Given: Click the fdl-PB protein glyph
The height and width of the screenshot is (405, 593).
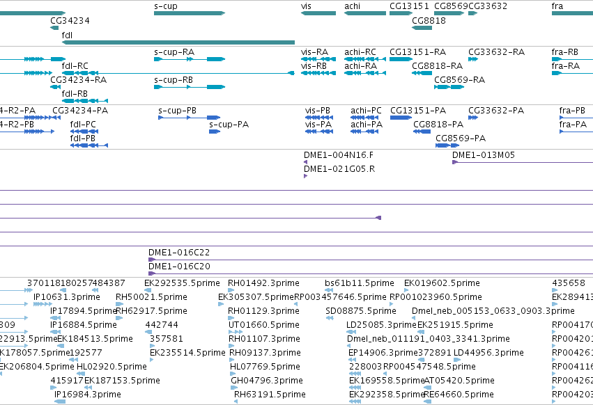Looking at the screenshot, I should [x=89, y=145].
